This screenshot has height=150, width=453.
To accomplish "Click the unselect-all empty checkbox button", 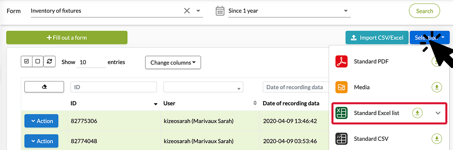I will [x=38, y=61].
